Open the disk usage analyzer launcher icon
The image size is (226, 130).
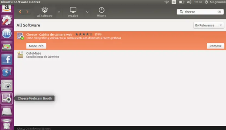click(x=7, y=46)
